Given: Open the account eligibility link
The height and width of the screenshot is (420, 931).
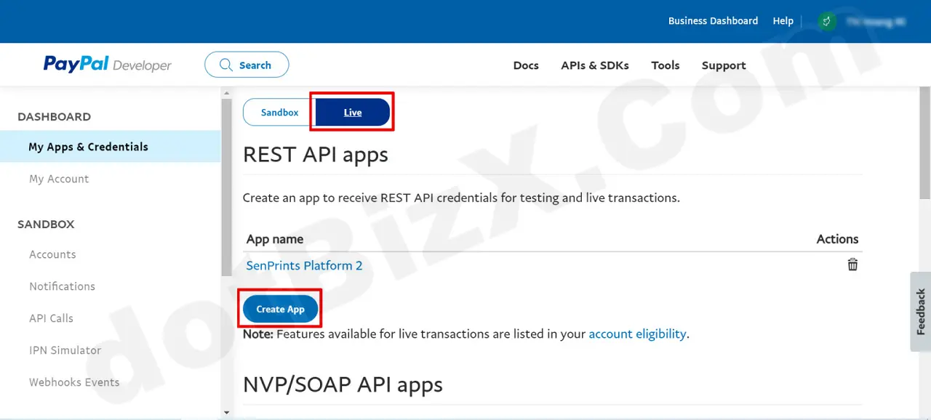Looking at the screenshot, I should [638, 334].
